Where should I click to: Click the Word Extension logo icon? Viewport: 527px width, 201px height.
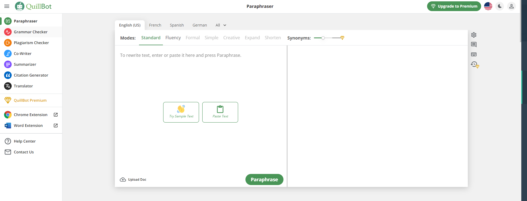[8, 126]
